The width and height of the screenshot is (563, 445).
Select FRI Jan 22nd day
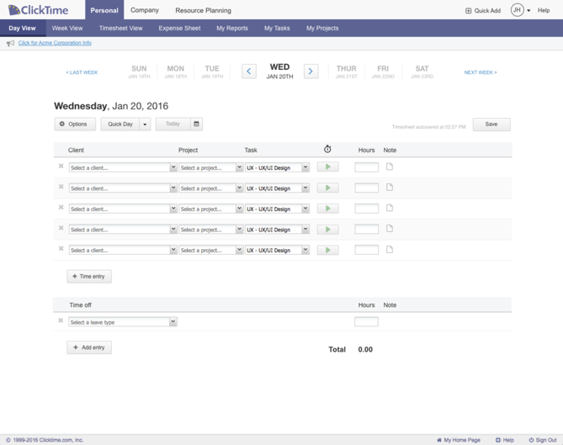point(383,72)
